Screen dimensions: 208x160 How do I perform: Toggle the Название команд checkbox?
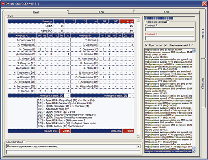168,22
